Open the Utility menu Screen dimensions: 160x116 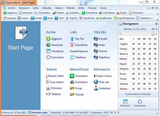[81, 8]
